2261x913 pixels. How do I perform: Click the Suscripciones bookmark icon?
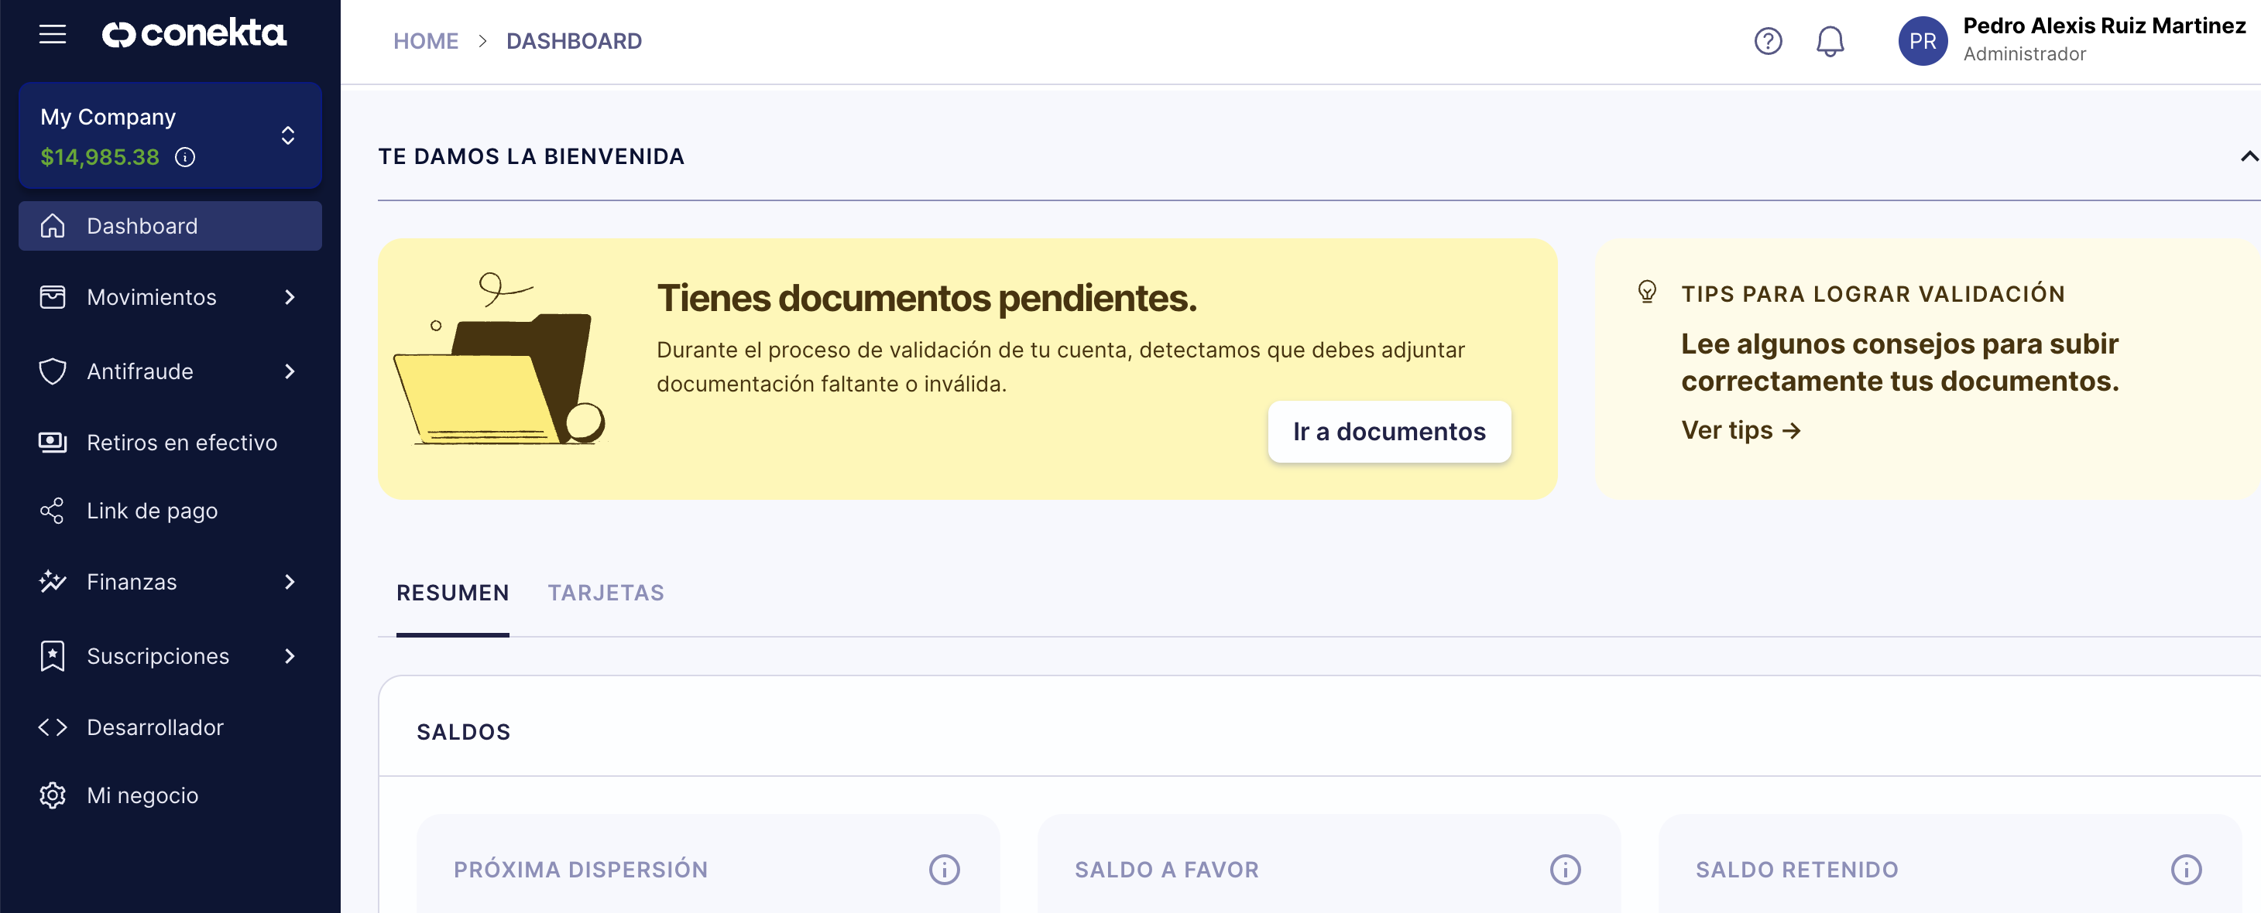53,656
